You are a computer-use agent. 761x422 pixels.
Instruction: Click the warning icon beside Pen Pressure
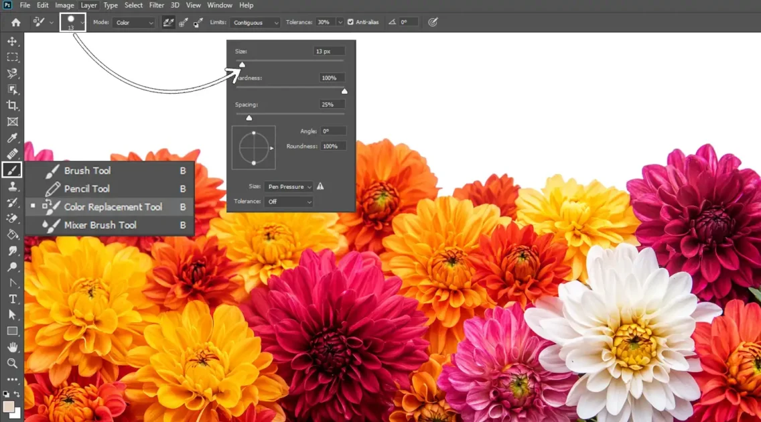pos(320,186)
